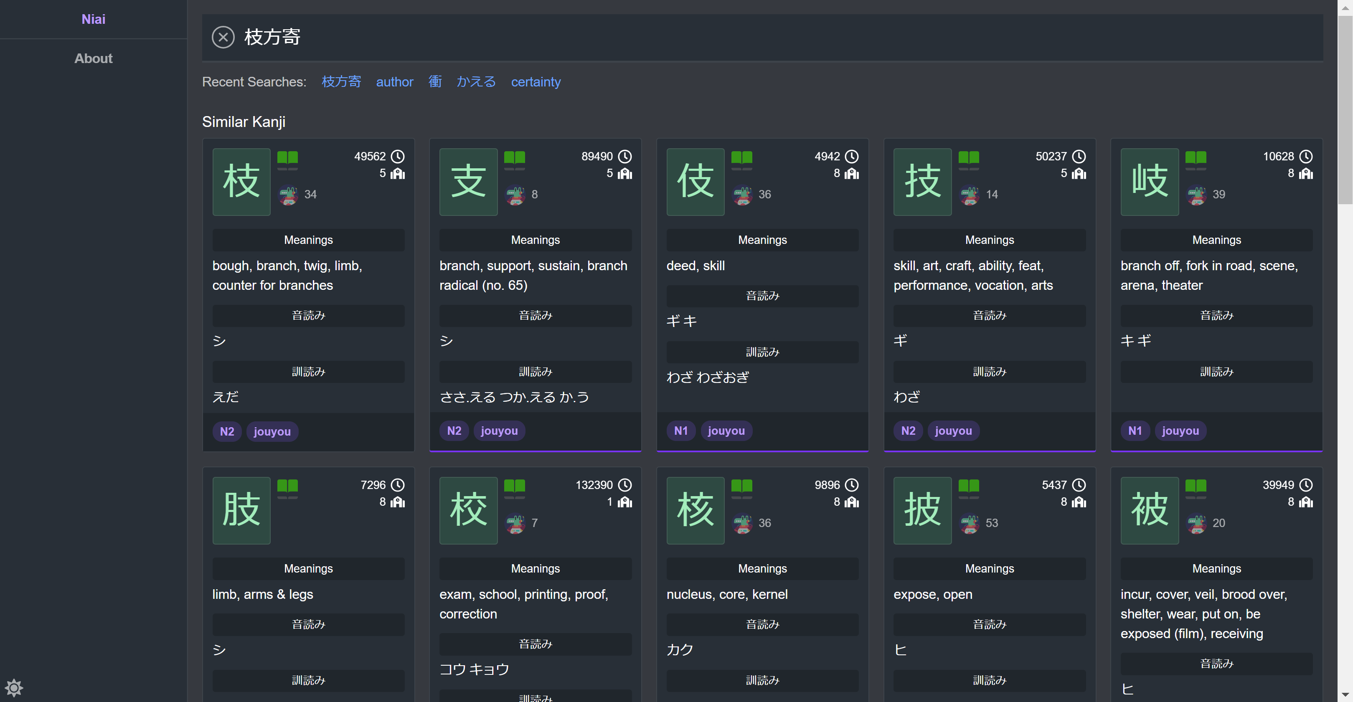Viewport: 1353px width, 702px height.
Task: Clear the search with the X icon
Action: pyautogui.click(x=223, y=37)
